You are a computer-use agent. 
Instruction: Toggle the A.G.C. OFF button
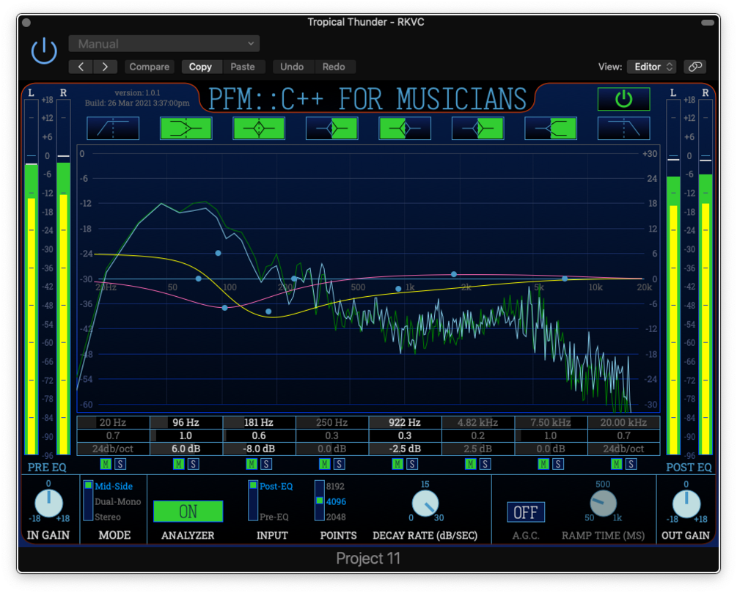click(526, 512)
